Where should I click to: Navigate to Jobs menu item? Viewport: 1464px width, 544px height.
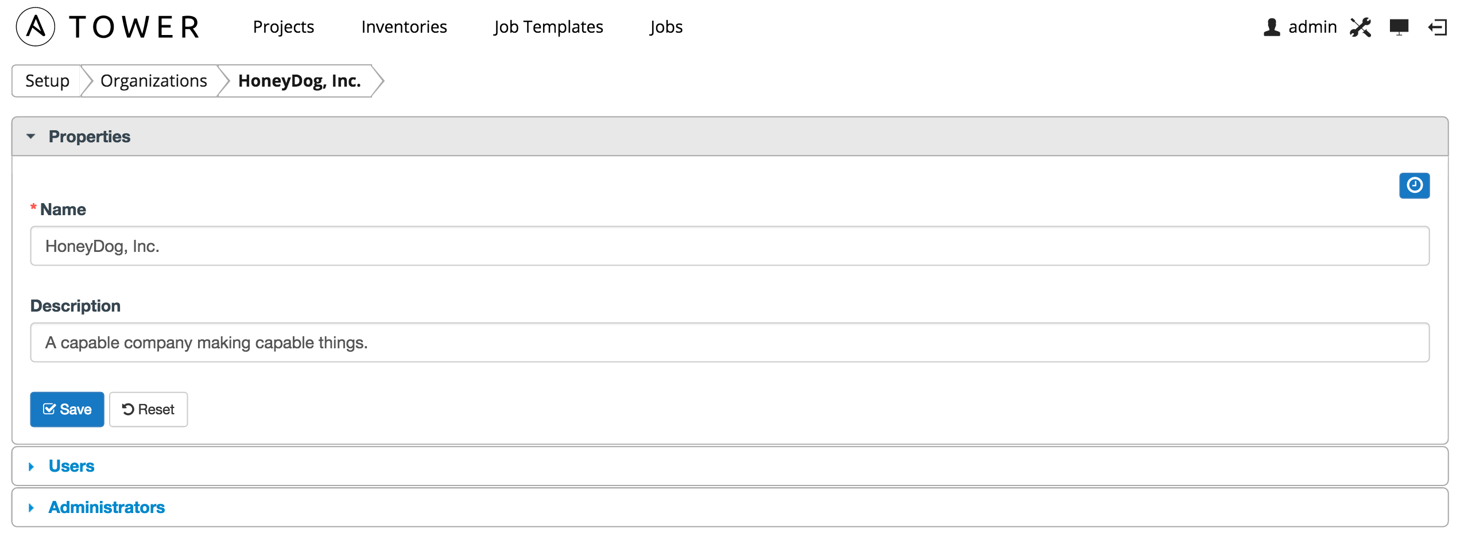click(666, 27)
